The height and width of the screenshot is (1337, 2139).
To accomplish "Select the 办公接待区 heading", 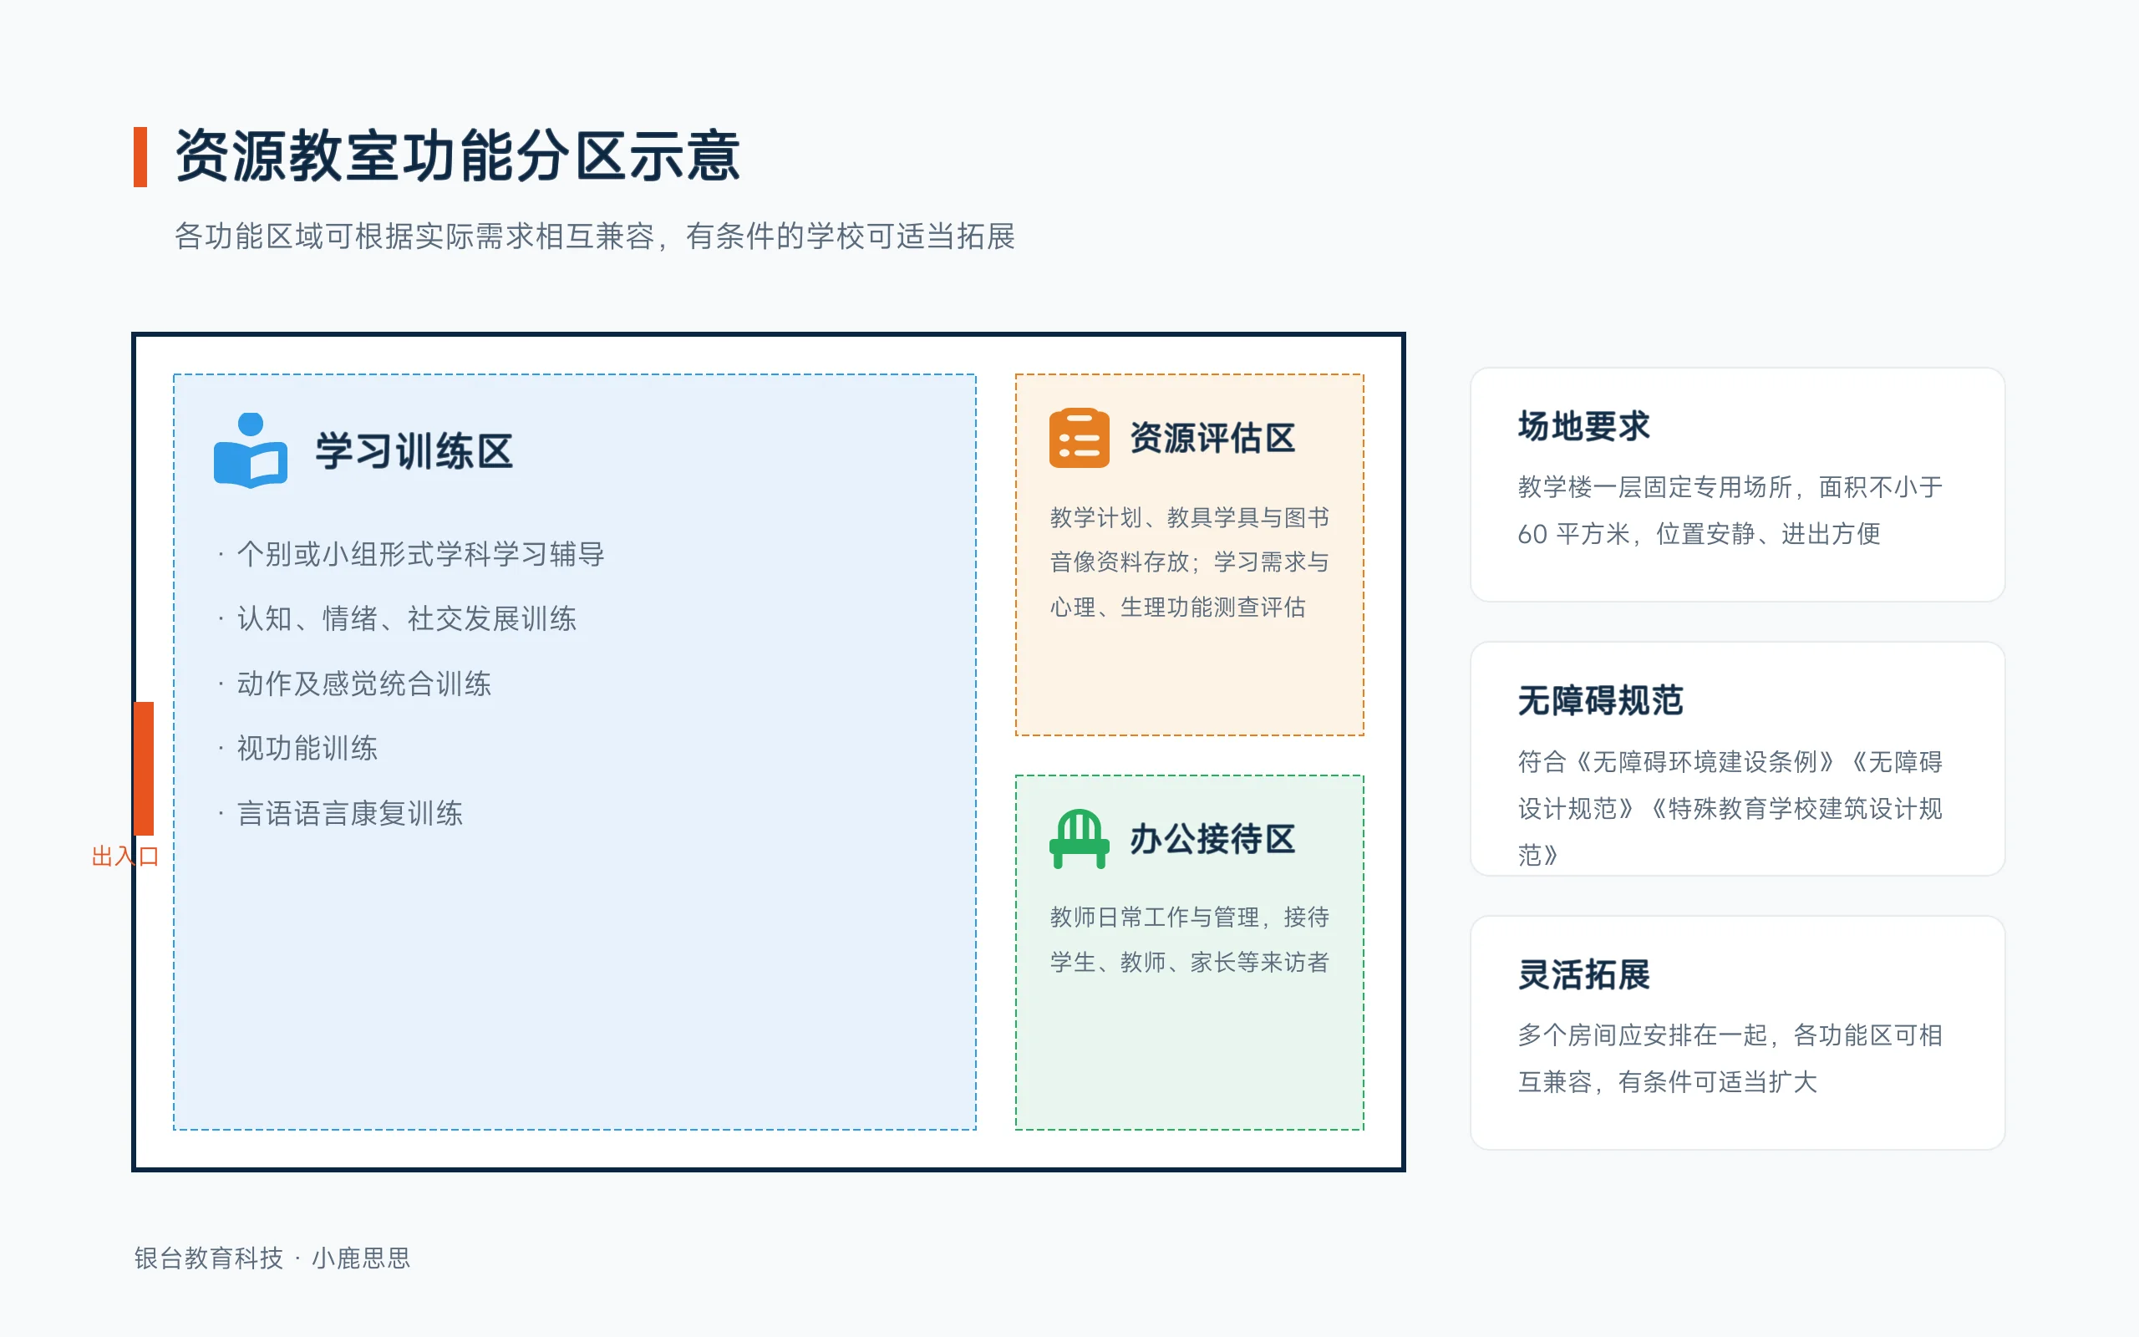I will point(1212,839).
